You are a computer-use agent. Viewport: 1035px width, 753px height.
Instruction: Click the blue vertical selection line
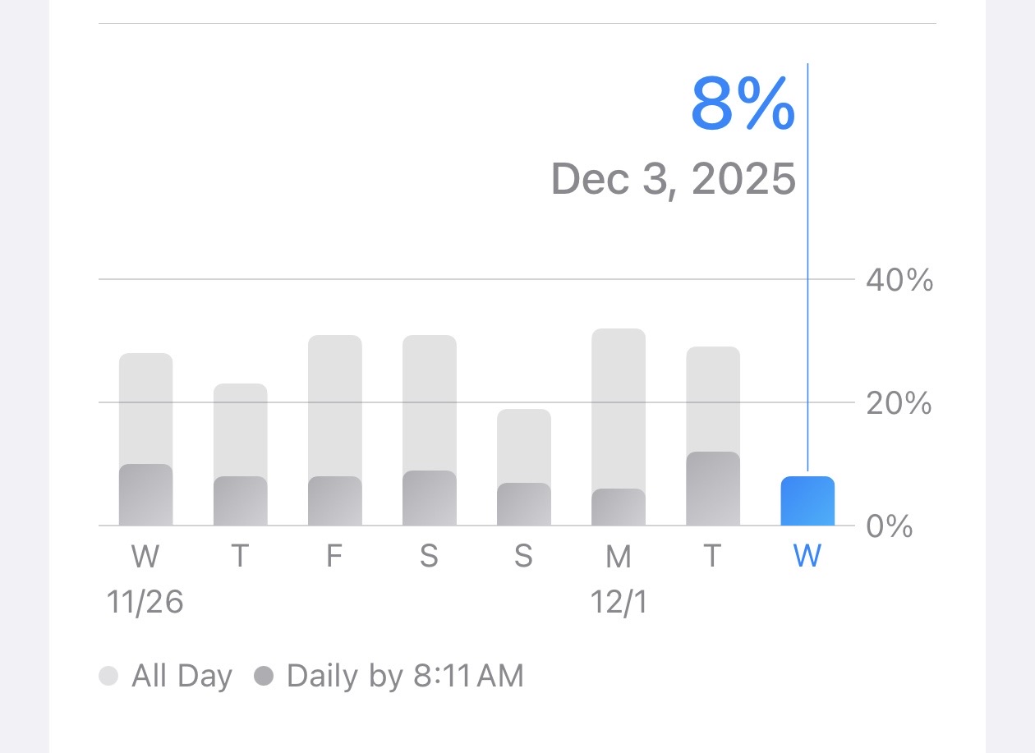807,269
